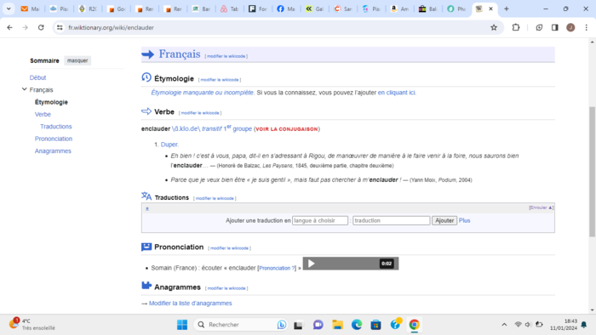Open the 'Voir la conjugaison' link

(287, 129)
